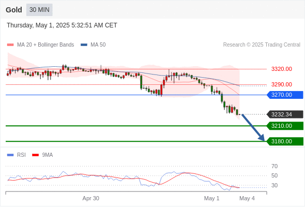The height and width of the screenshot is (207, 305).
Task: Select the black 3232.34 current price tag
Action: click(285, 114)
